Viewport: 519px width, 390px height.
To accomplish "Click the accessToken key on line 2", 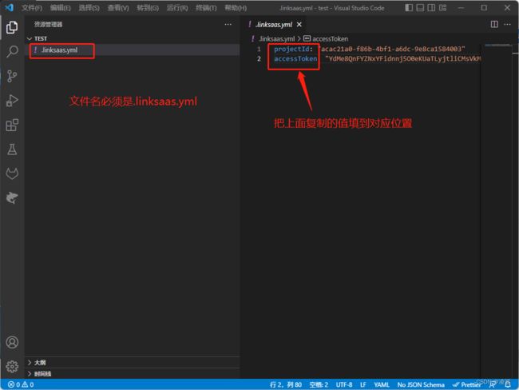I will 295,58.
